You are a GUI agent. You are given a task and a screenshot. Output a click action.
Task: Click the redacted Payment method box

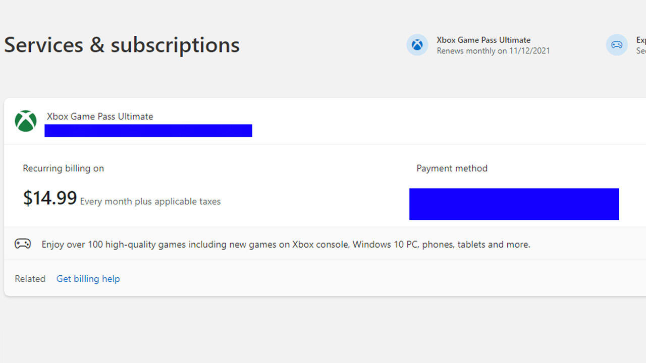click(x=514, y=204)
